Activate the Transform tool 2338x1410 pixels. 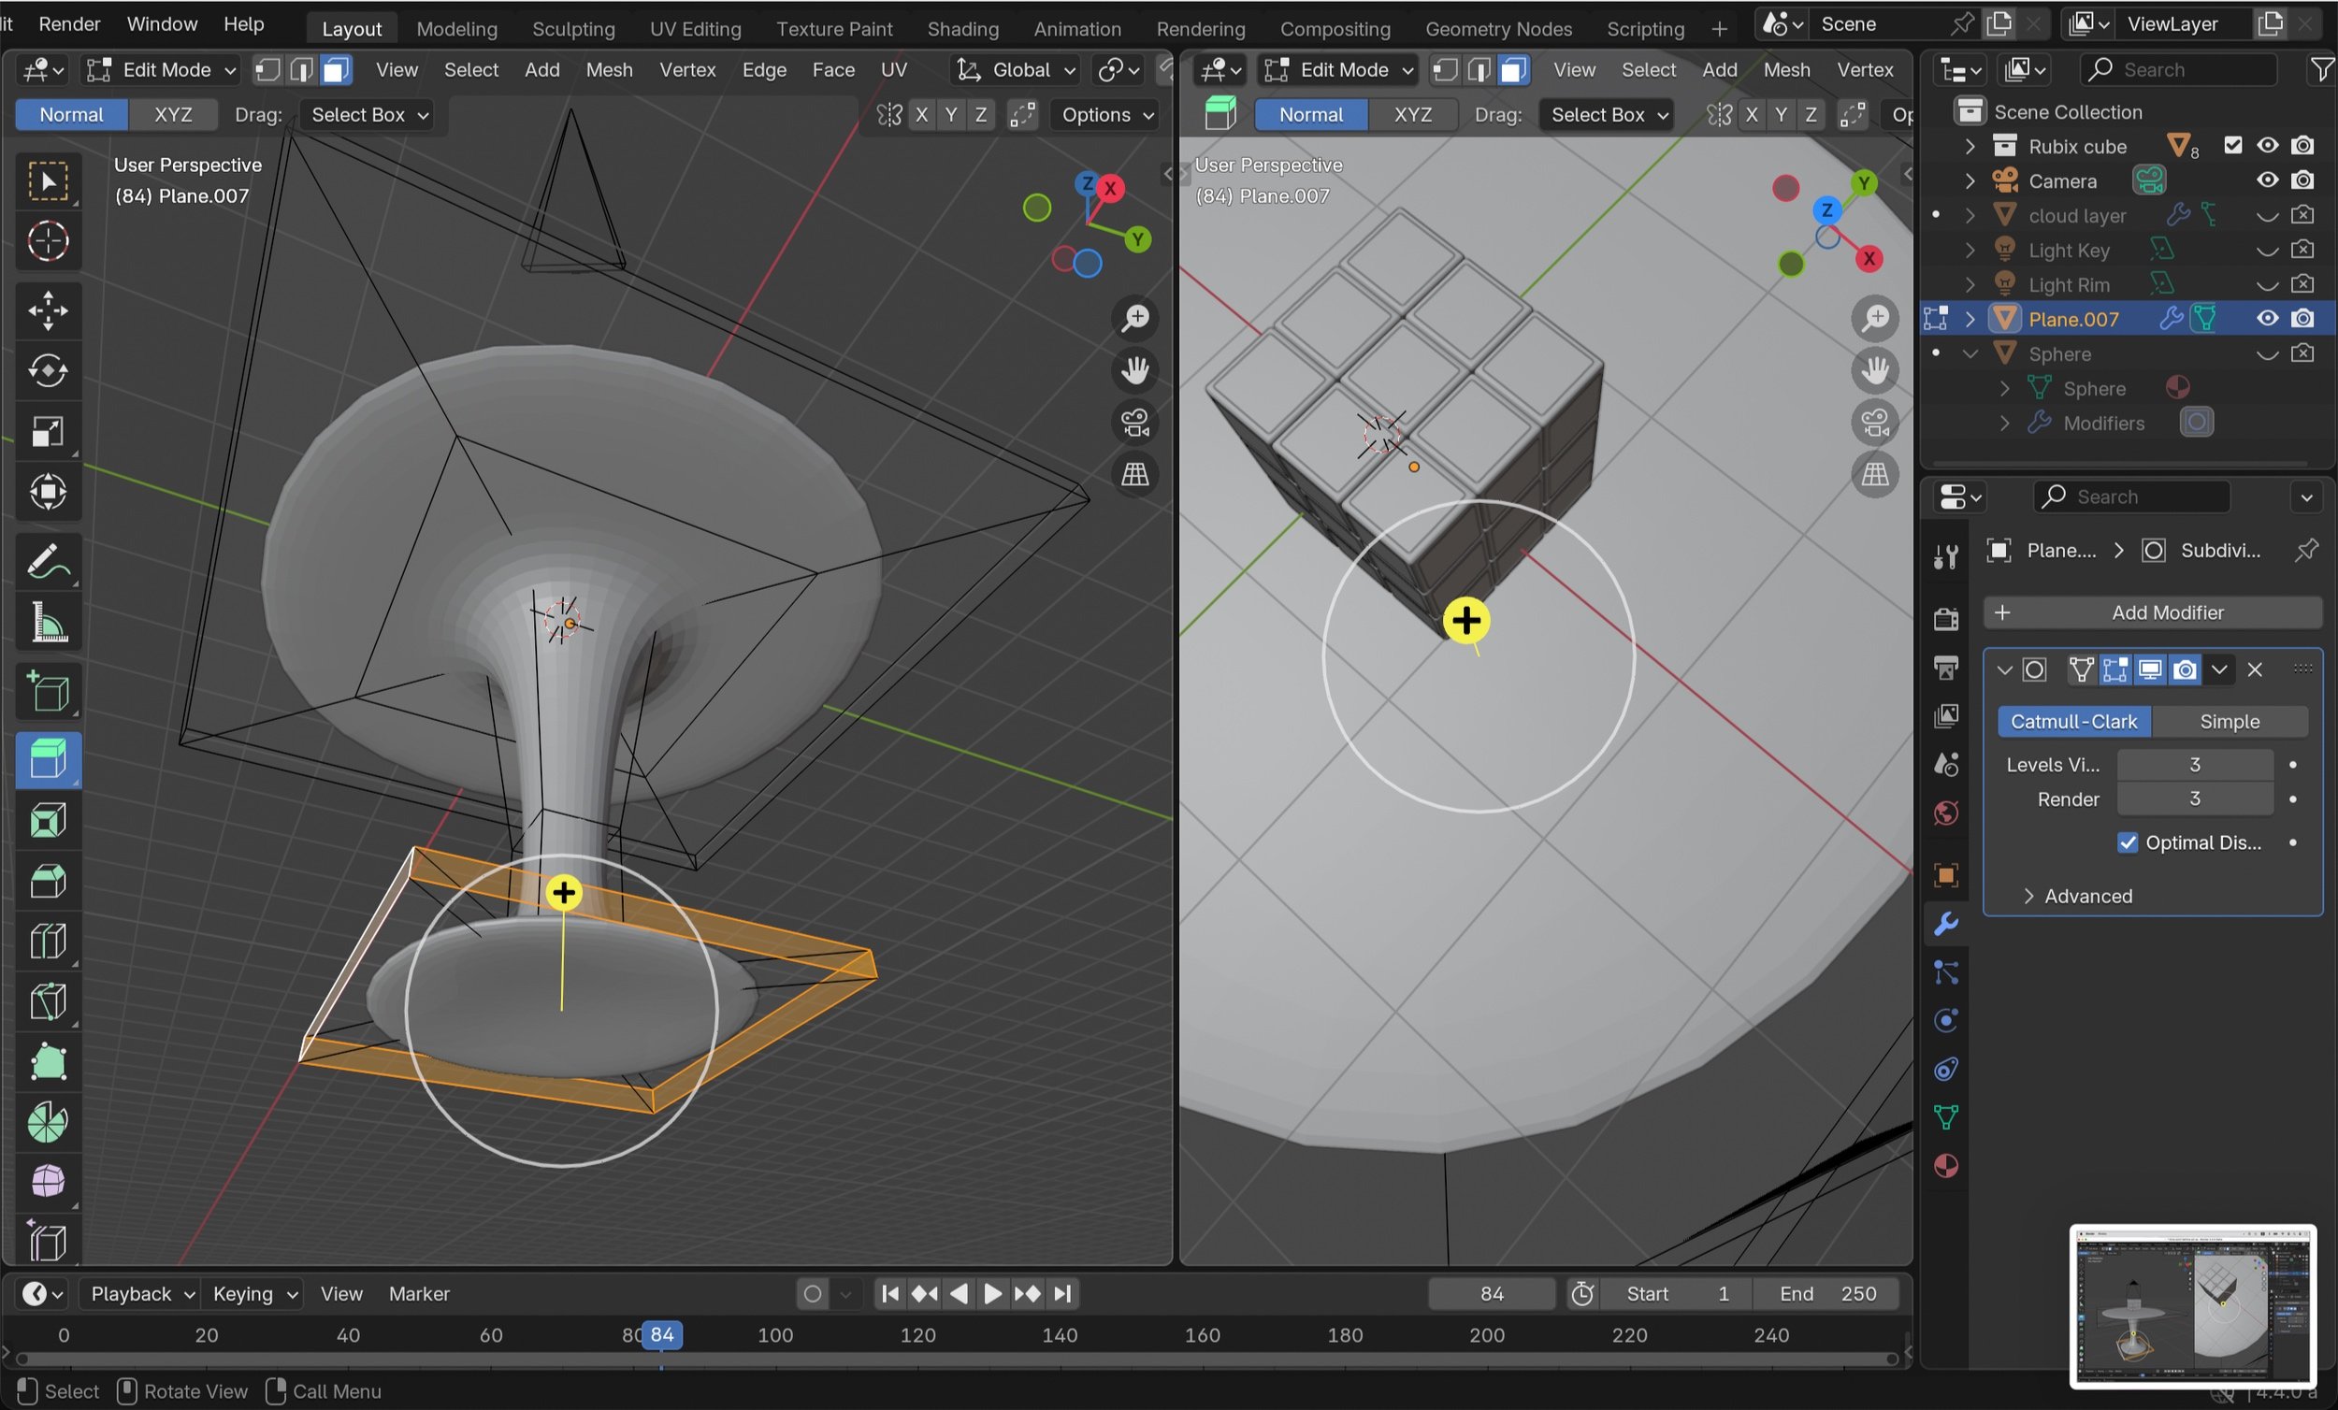point(48,491)
